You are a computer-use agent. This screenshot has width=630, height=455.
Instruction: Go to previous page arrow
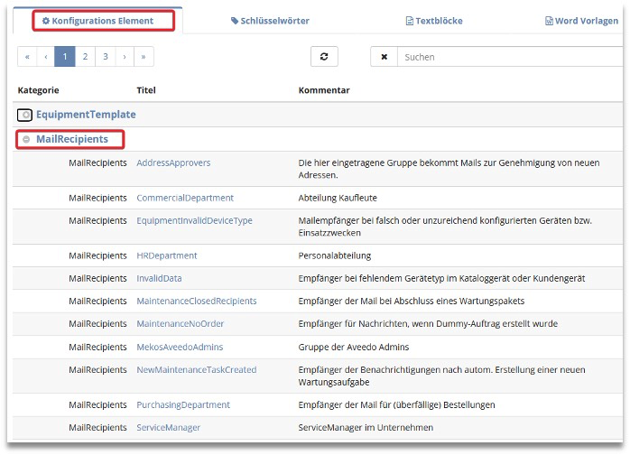pyautogui.click(x=46, y=57)
